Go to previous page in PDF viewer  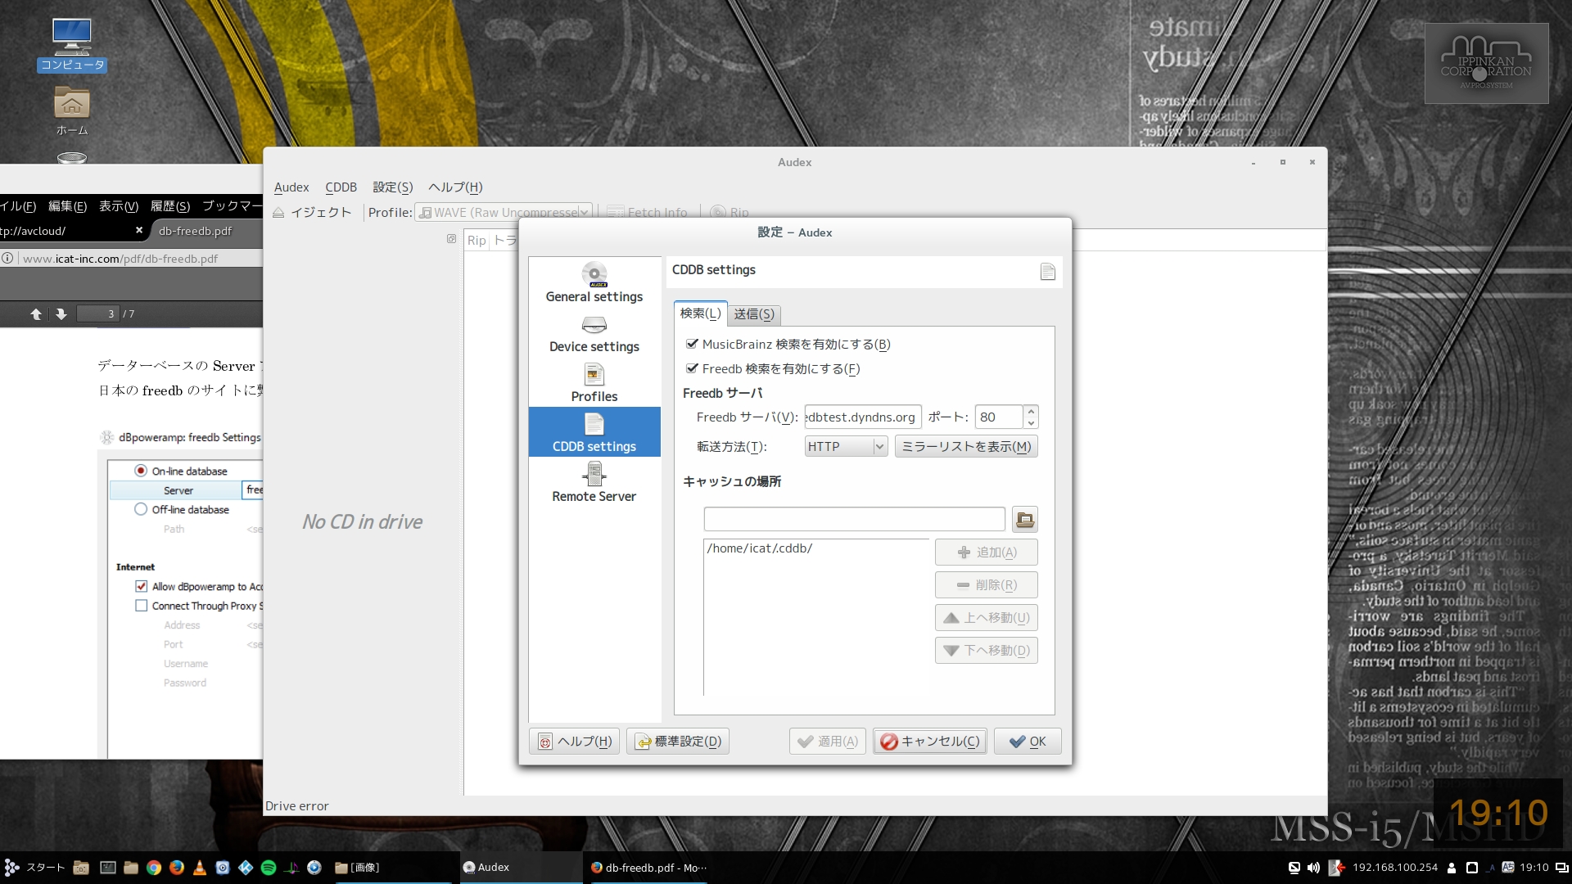(x=36, y=313)
